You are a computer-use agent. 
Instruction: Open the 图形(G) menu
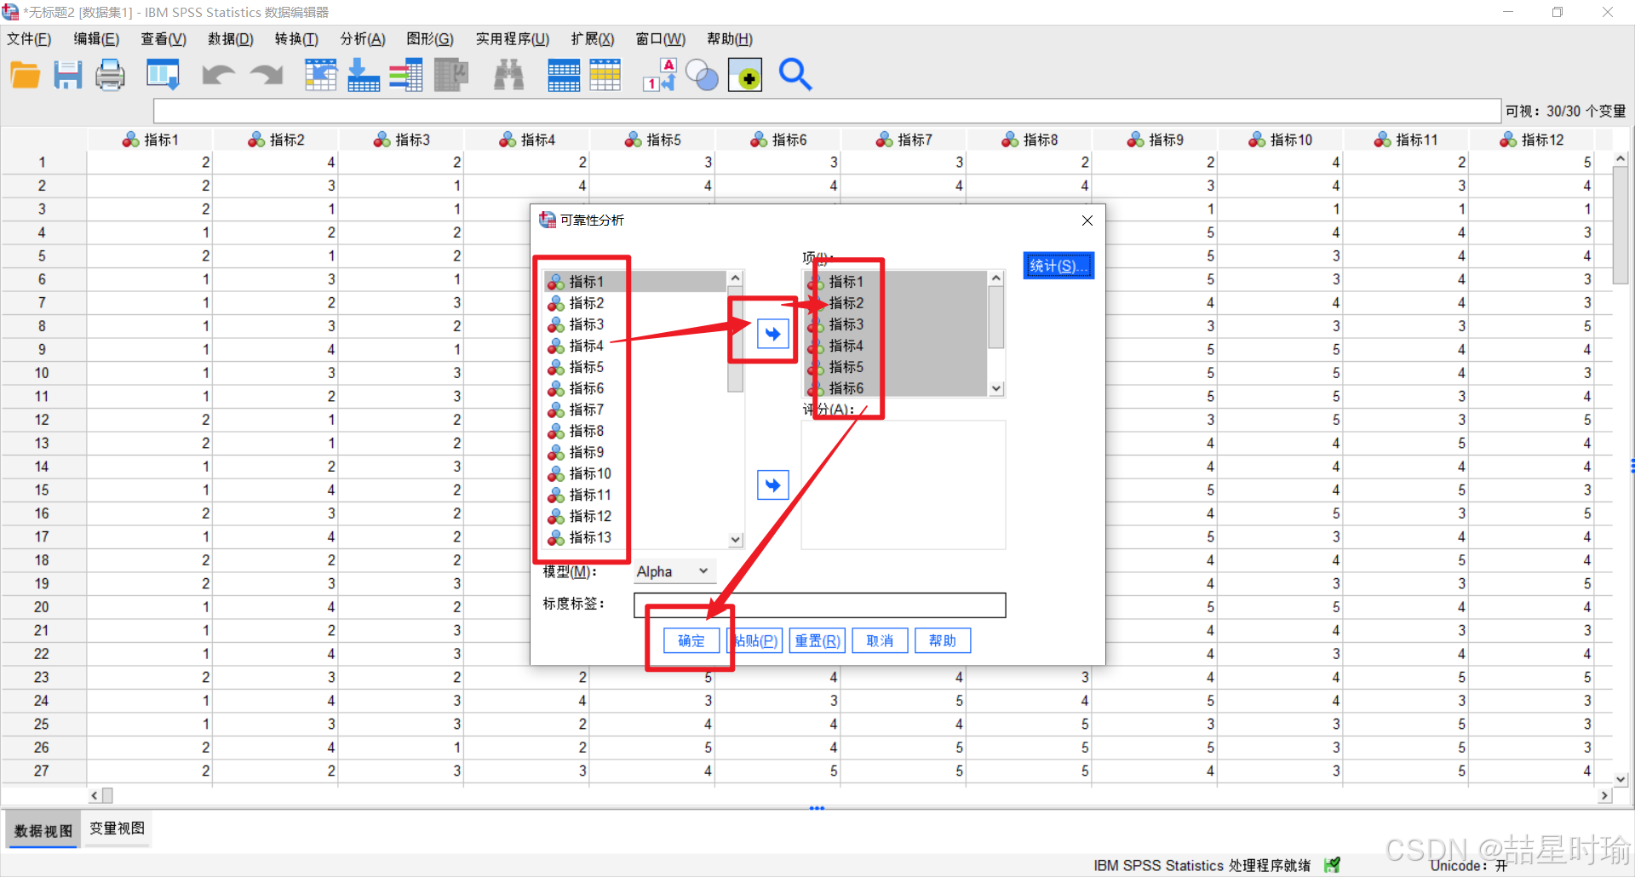430,39
